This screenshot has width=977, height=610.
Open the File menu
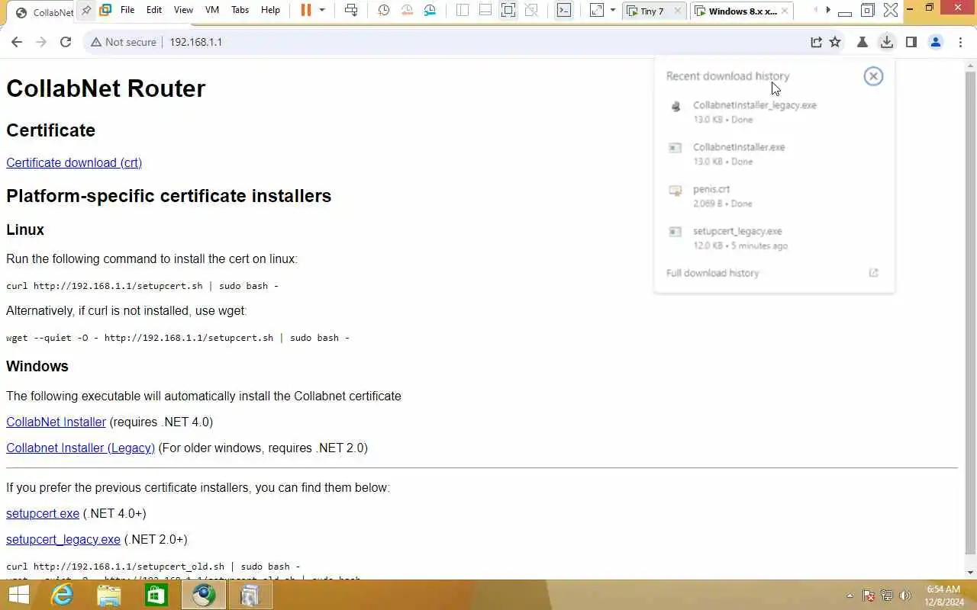[127, 10]
